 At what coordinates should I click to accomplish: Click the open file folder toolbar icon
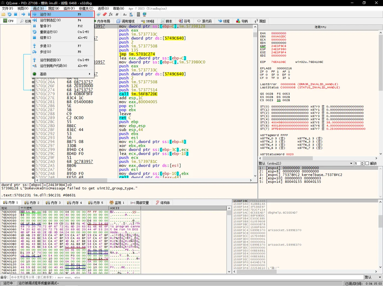click(x=4, y=14)
